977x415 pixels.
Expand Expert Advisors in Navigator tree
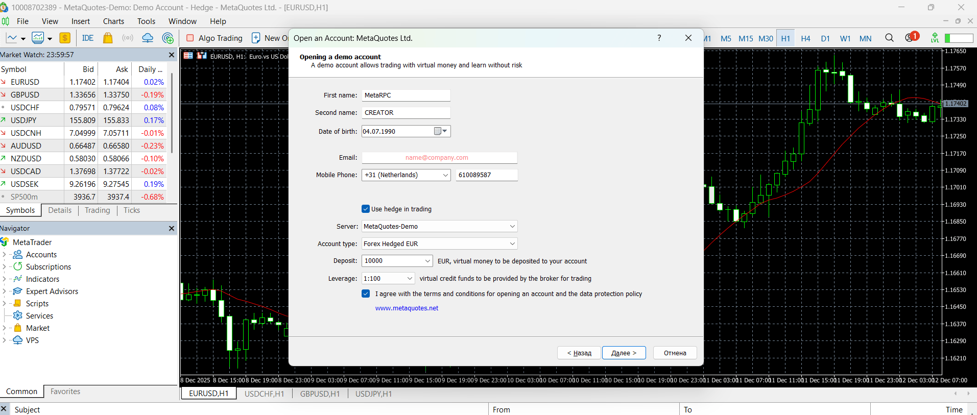point(4,291)
